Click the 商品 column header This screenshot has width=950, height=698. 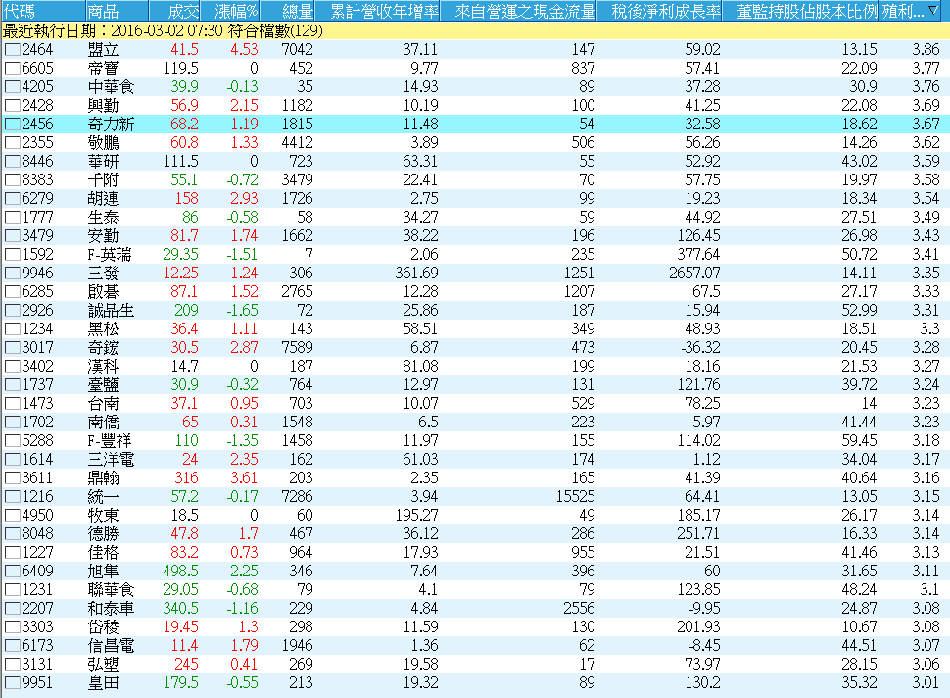(x=117, y=11)
